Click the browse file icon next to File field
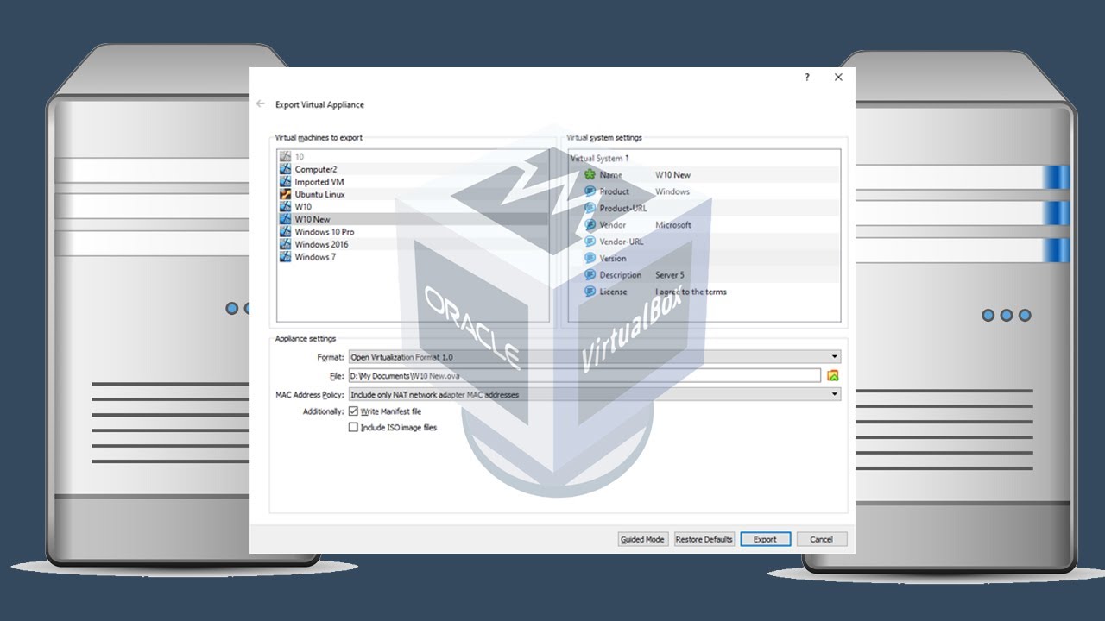Screen dimensions: 1105x621 click(x=833, y=375)
